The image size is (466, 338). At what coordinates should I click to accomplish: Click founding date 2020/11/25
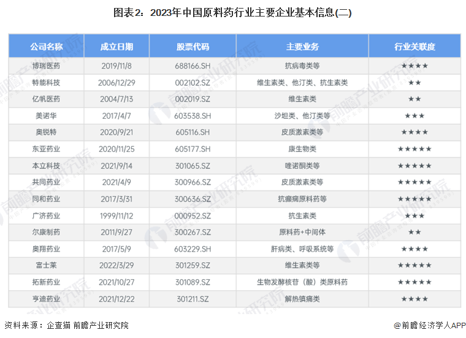click(116, 149)
